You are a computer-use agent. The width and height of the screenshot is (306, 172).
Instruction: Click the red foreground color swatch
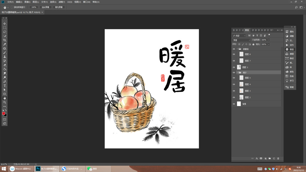point(3,114)
